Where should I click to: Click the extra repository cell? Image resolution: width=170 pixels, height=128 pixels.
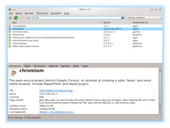(135, 29)
